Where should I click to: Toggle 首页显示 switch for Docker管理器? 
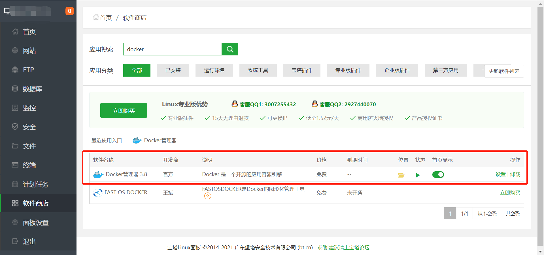tap(438, 175)
